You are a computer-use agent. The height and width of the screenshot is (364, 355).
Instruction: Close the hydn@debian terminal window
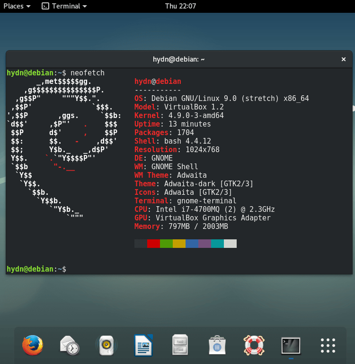coord(344,59)
